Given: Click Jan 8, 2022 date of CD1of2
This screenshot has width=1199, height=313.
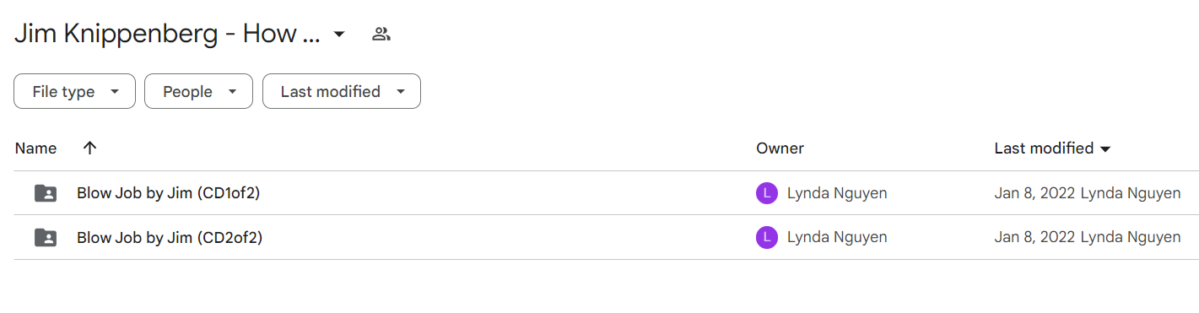Looking at the screenshot, I should tap(1034, 193).
